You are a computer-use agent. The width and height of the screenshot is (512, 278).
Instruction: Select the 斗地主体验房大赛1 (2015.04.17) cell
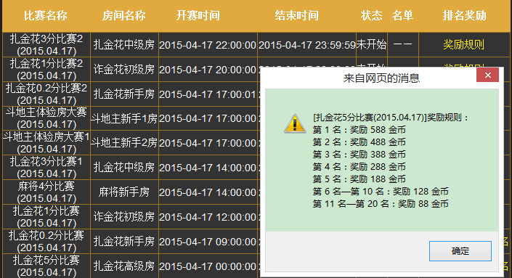46,142
